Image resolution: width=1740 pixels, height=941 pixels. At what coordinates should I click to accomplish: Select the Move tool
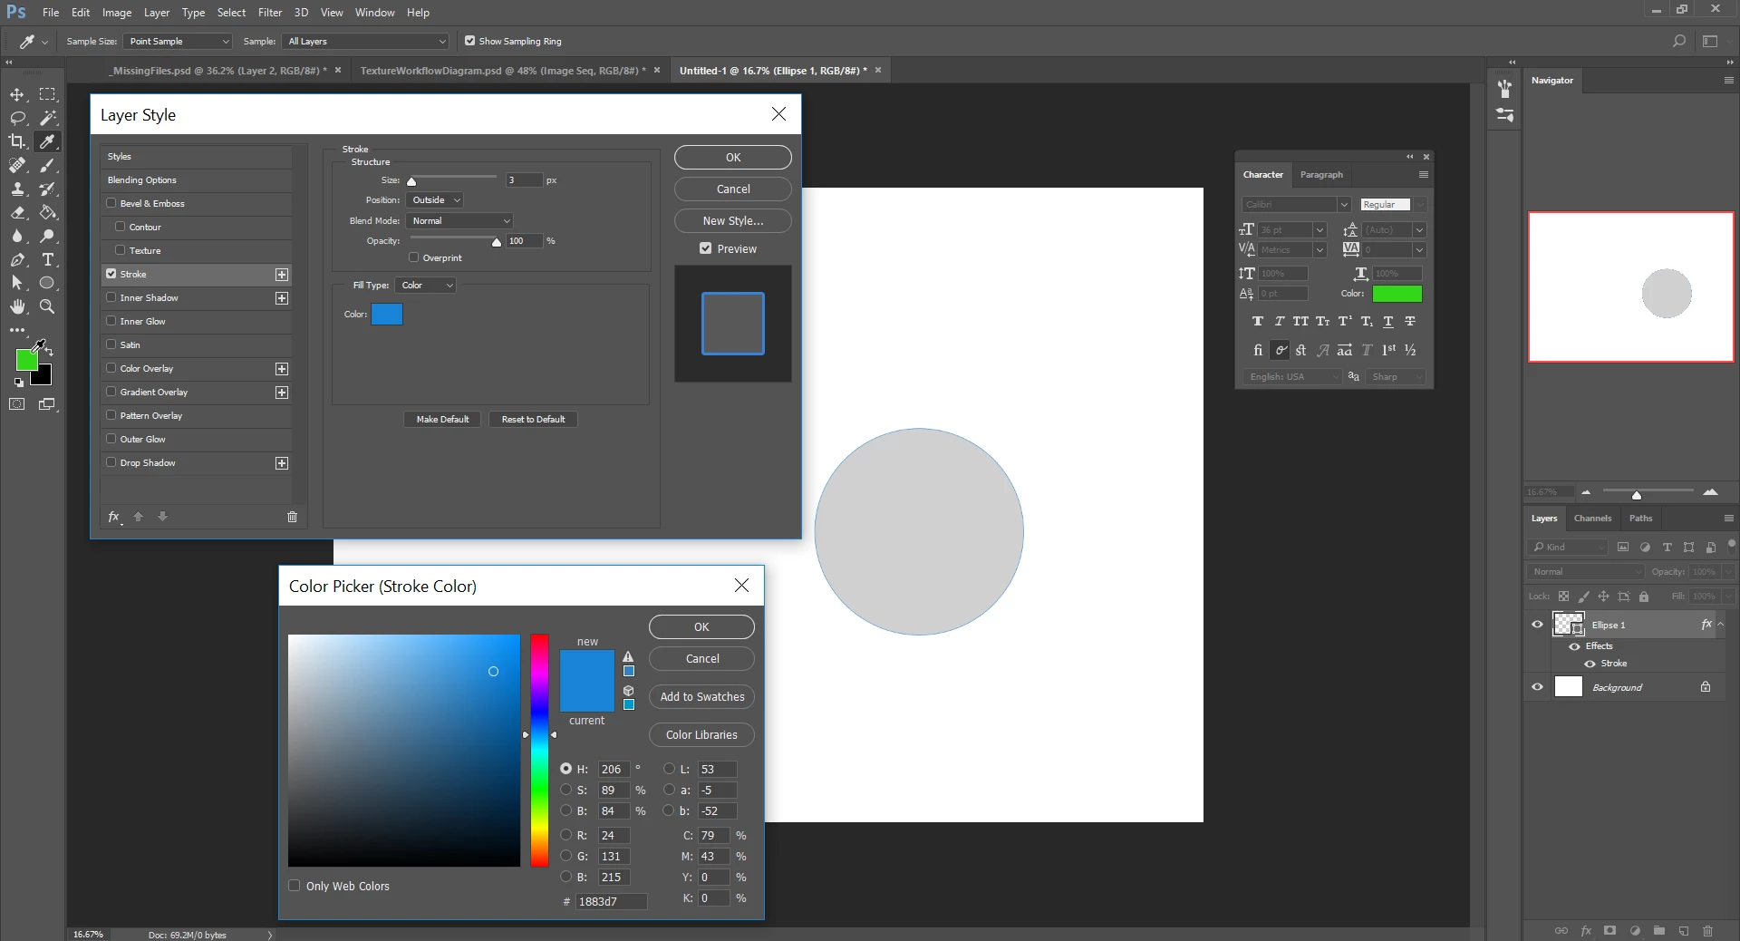(17, 94)
